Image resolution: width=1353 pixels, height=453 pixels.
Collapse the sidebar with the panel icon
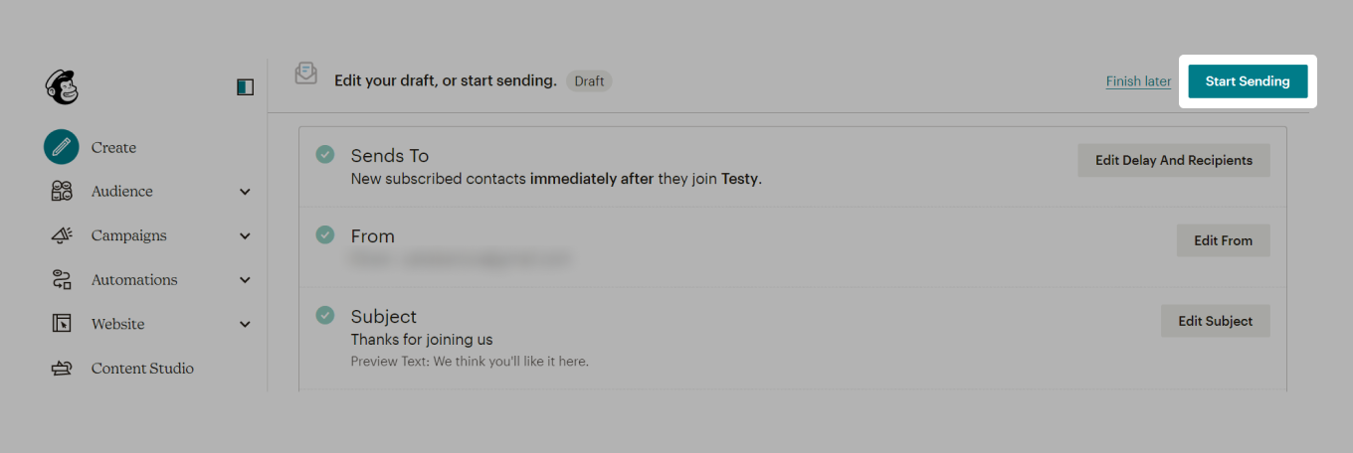click(245, 87)
